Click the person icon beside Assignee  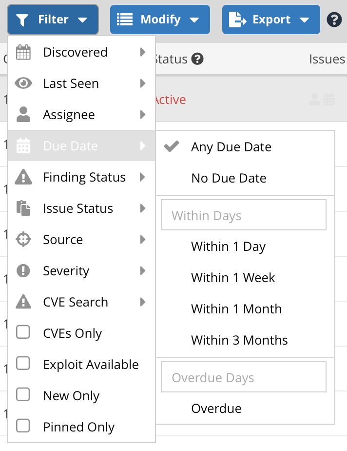(23, 115)
